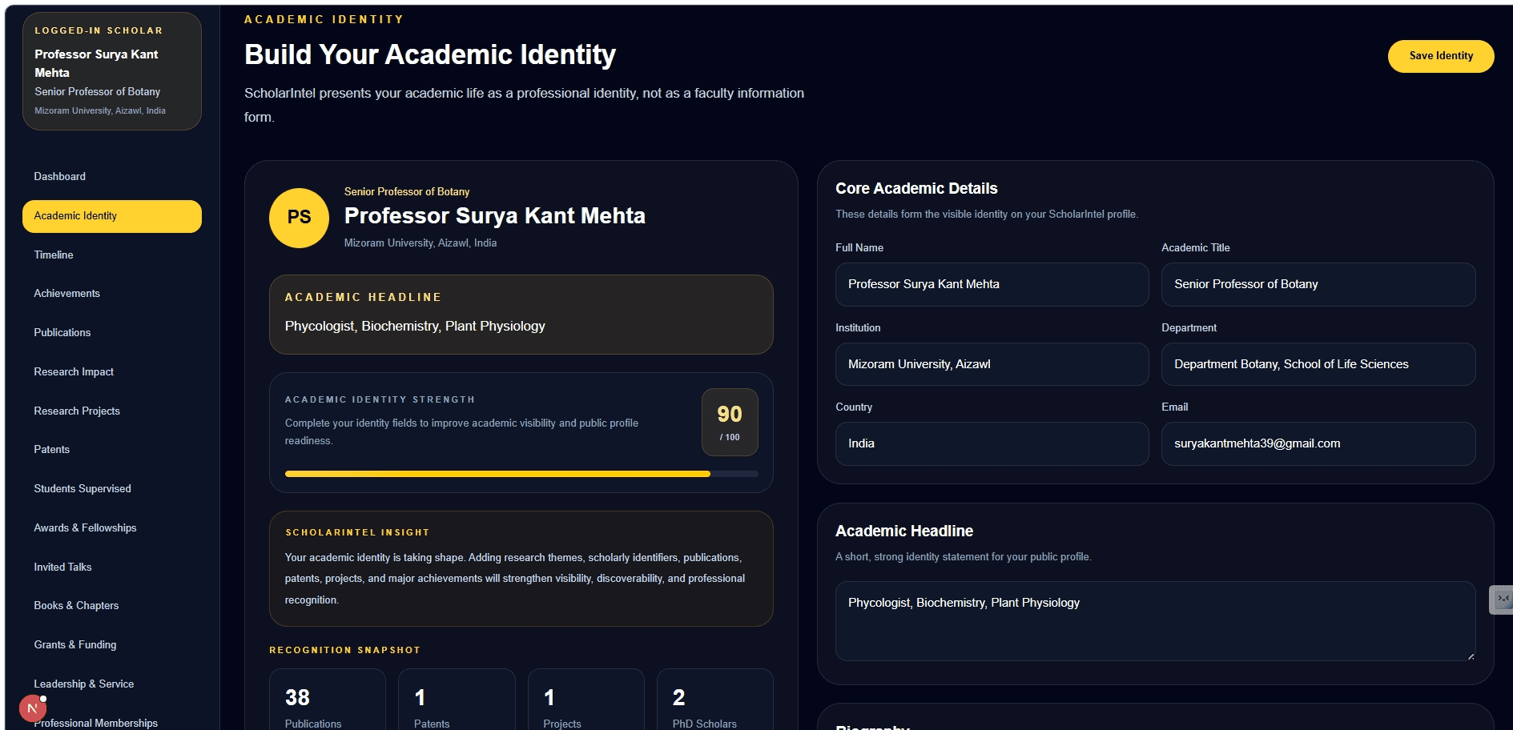Edit the Academic Title field
Screen dimensions: 1513x730
coord(1318,284)
